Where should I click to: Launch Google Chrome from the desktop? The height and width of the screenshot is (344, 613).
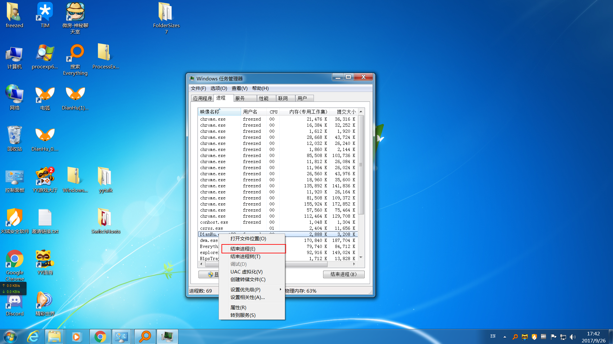[x=14, y=265]
